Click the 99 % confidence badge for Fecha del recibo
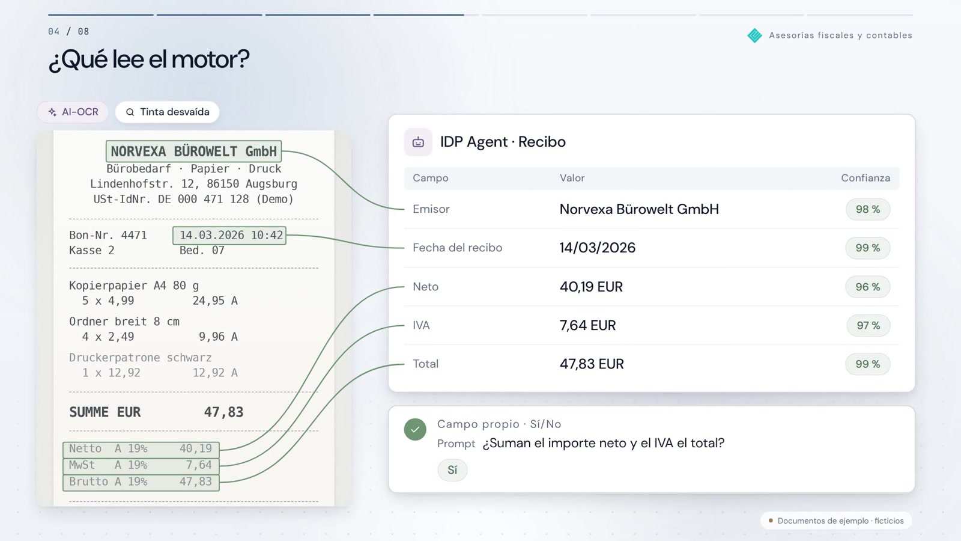The width and height of the screenshot is (961, 541). (x=868, y=248)
